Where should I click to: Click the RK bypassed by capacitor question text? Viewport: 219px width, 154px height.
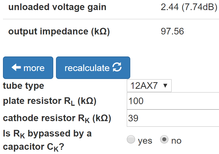coord(47,140)
